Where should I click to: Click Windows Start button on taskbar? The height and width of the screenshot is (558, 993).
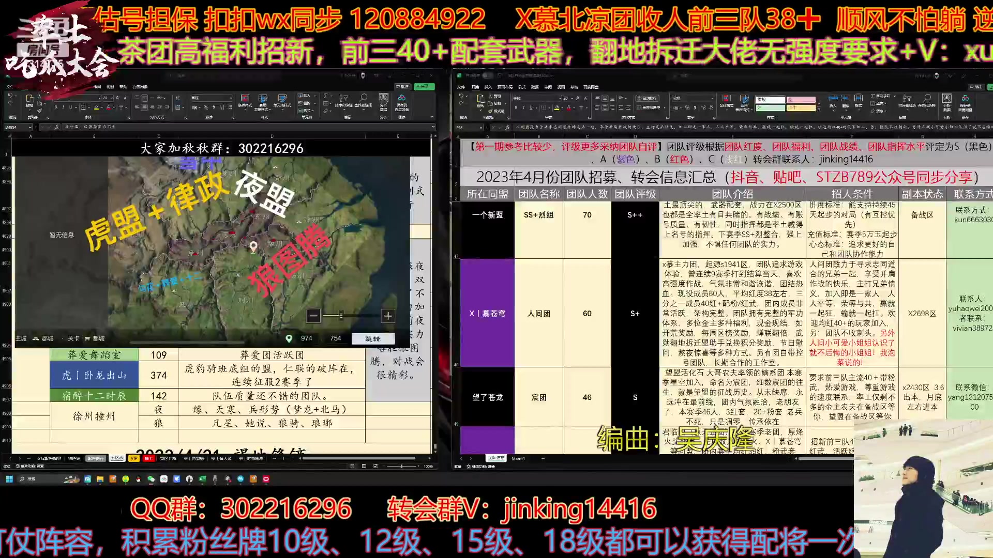pos(9,479)
